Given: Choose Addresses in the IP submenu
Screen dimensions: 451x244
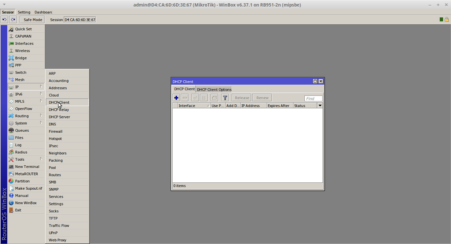Looking at the screenshot, I should pos(67,88).
